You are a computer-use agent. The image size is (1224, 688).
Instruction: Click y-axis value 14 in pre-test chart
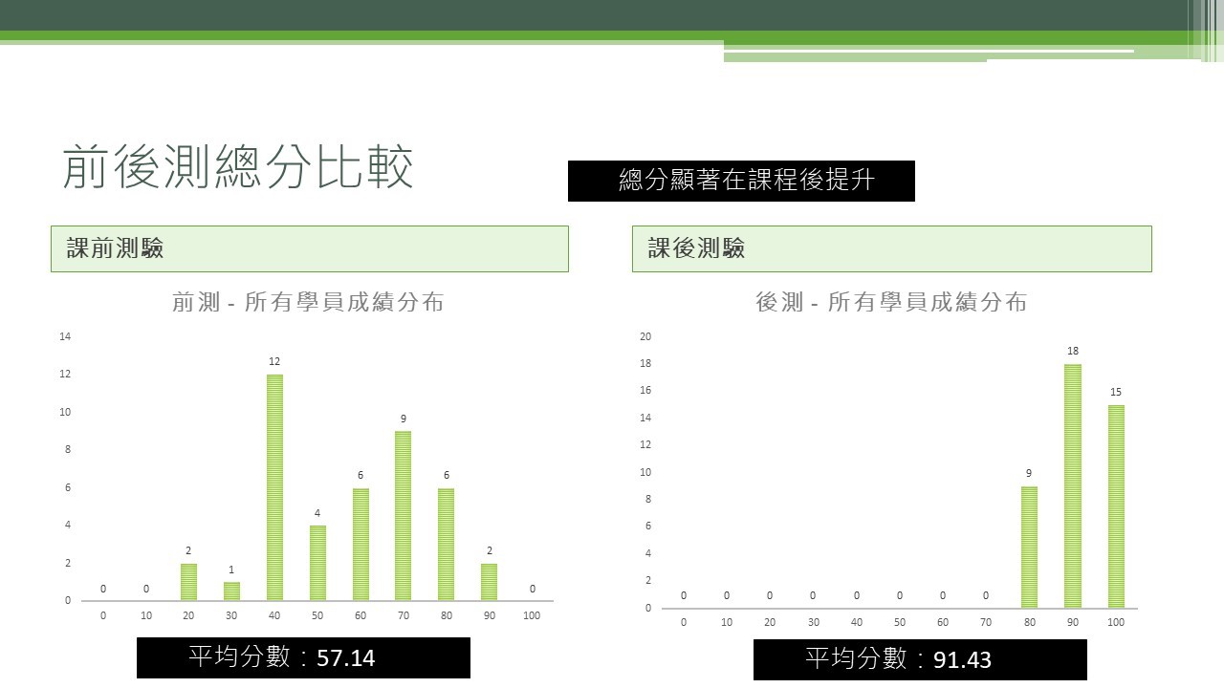point(65,336)
